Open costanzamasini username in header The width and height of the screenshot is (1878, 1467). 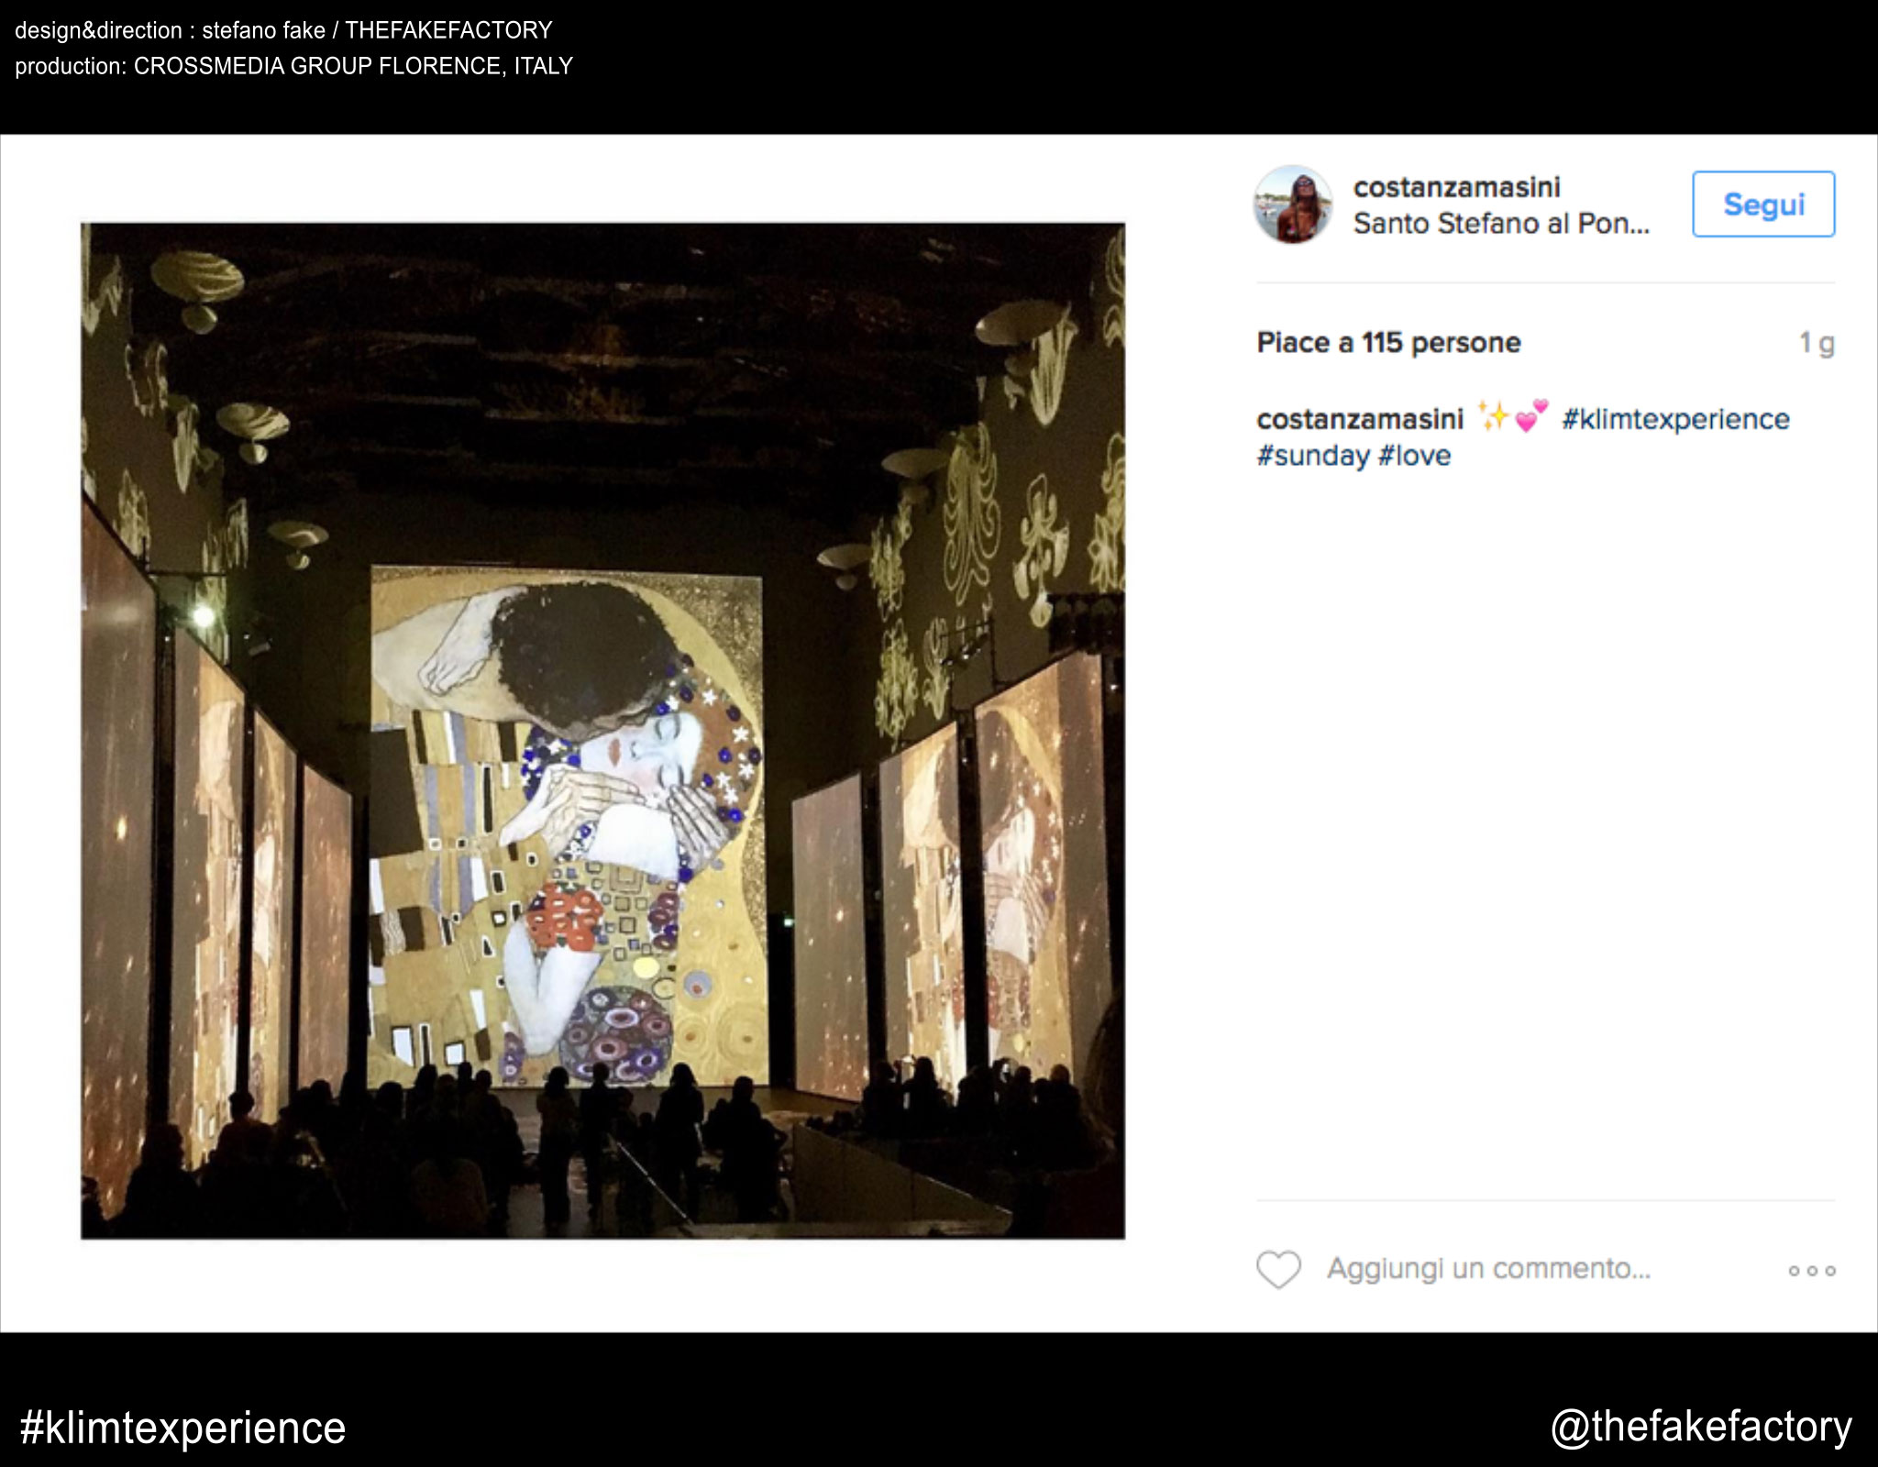(1456, 187)
